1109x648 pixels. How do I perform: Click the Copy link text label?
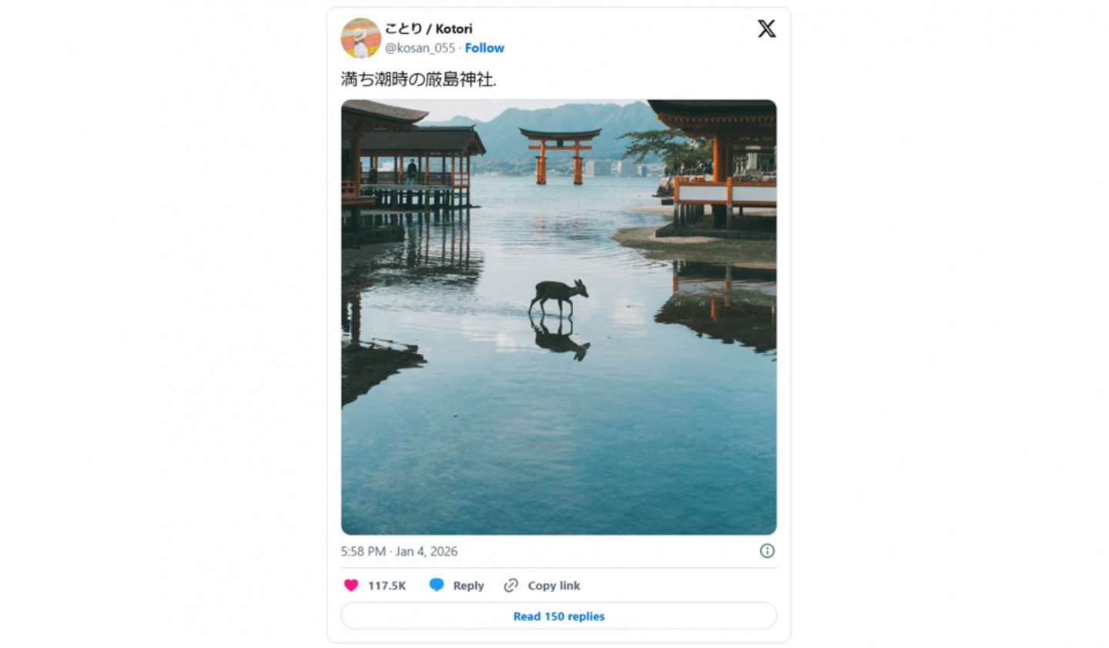pyautogui.click(x=554, y=586)
